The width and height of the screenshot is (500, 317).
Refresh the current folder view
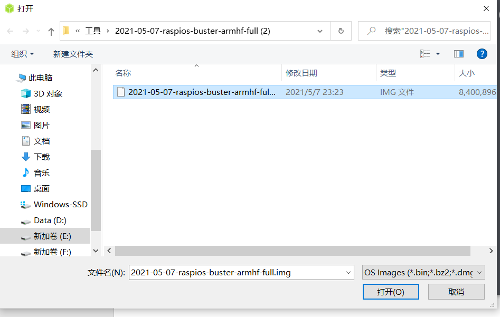[341, 31]
